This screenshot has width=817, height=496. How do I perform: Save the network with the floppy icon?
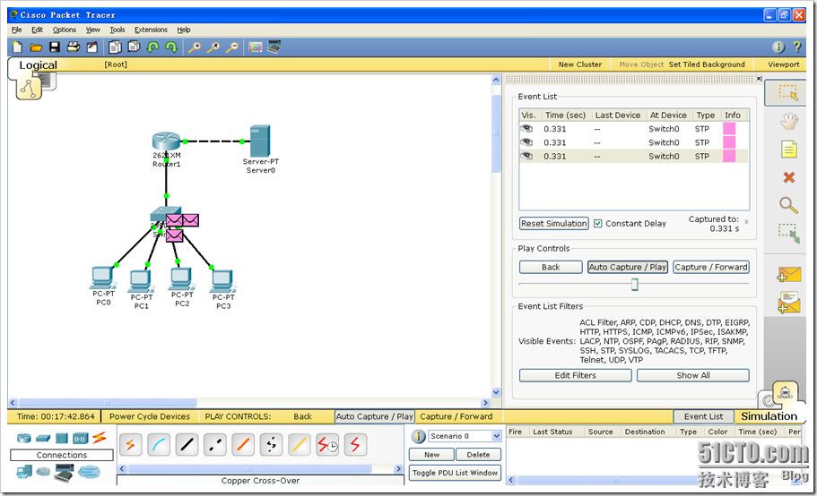[x=54, y=47]
